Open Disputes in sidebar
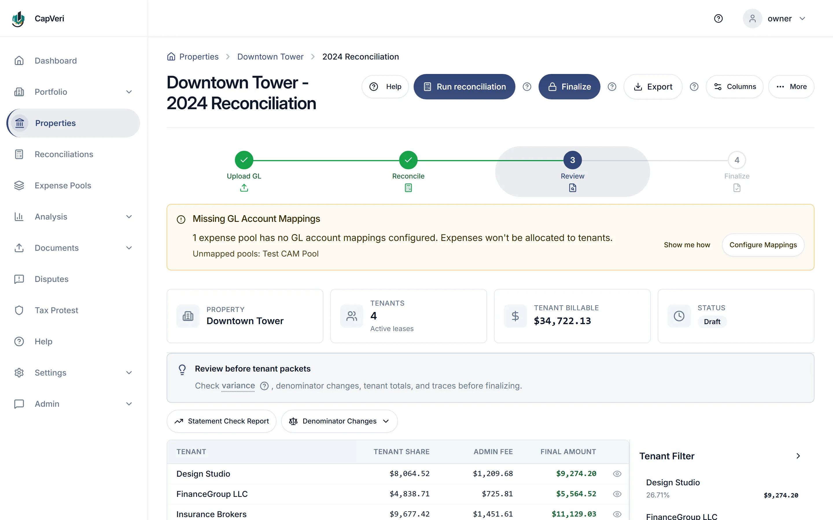 click(73, 279)
